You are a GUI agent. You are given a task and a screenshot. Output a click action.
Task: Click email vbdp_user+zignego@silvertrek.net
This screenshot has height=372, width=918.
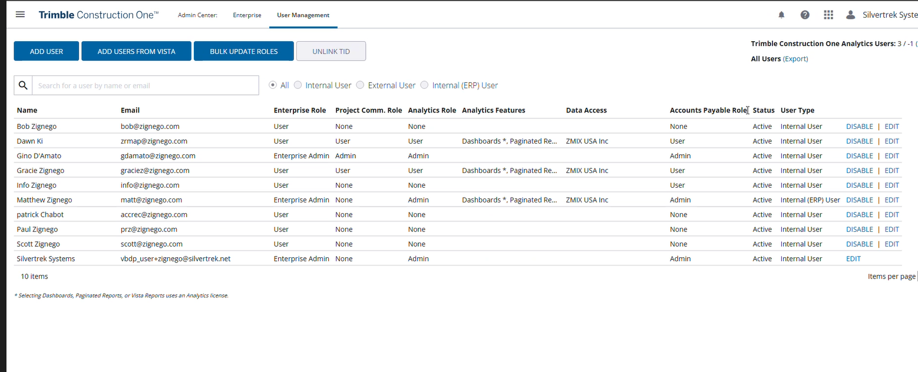[x=176, y=259]
